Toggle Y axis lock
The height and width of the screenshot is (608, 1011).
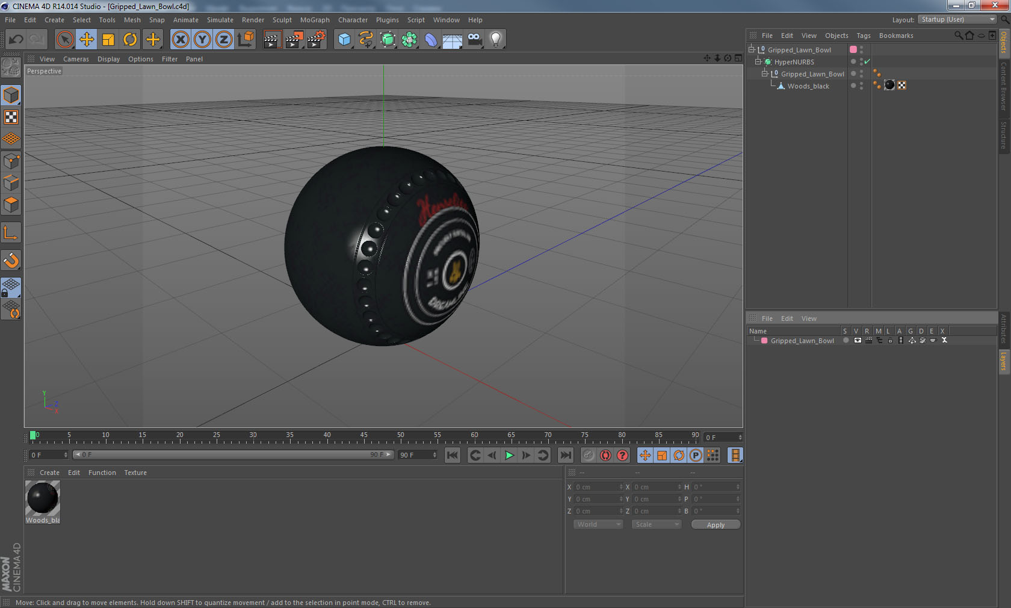click(x=202, y=40)
